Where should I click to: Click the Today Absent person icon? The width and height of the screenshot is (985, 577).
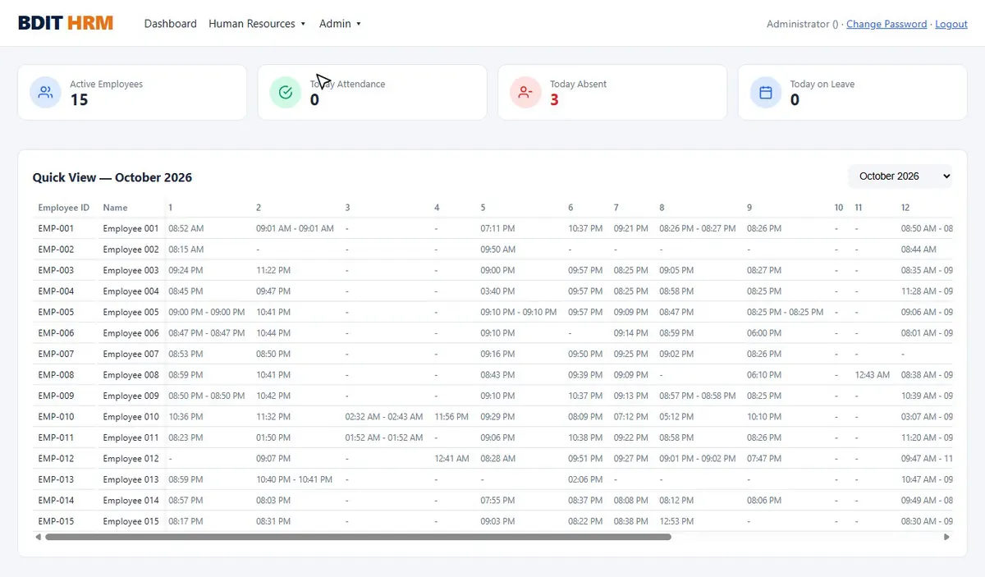coord(526,92)
